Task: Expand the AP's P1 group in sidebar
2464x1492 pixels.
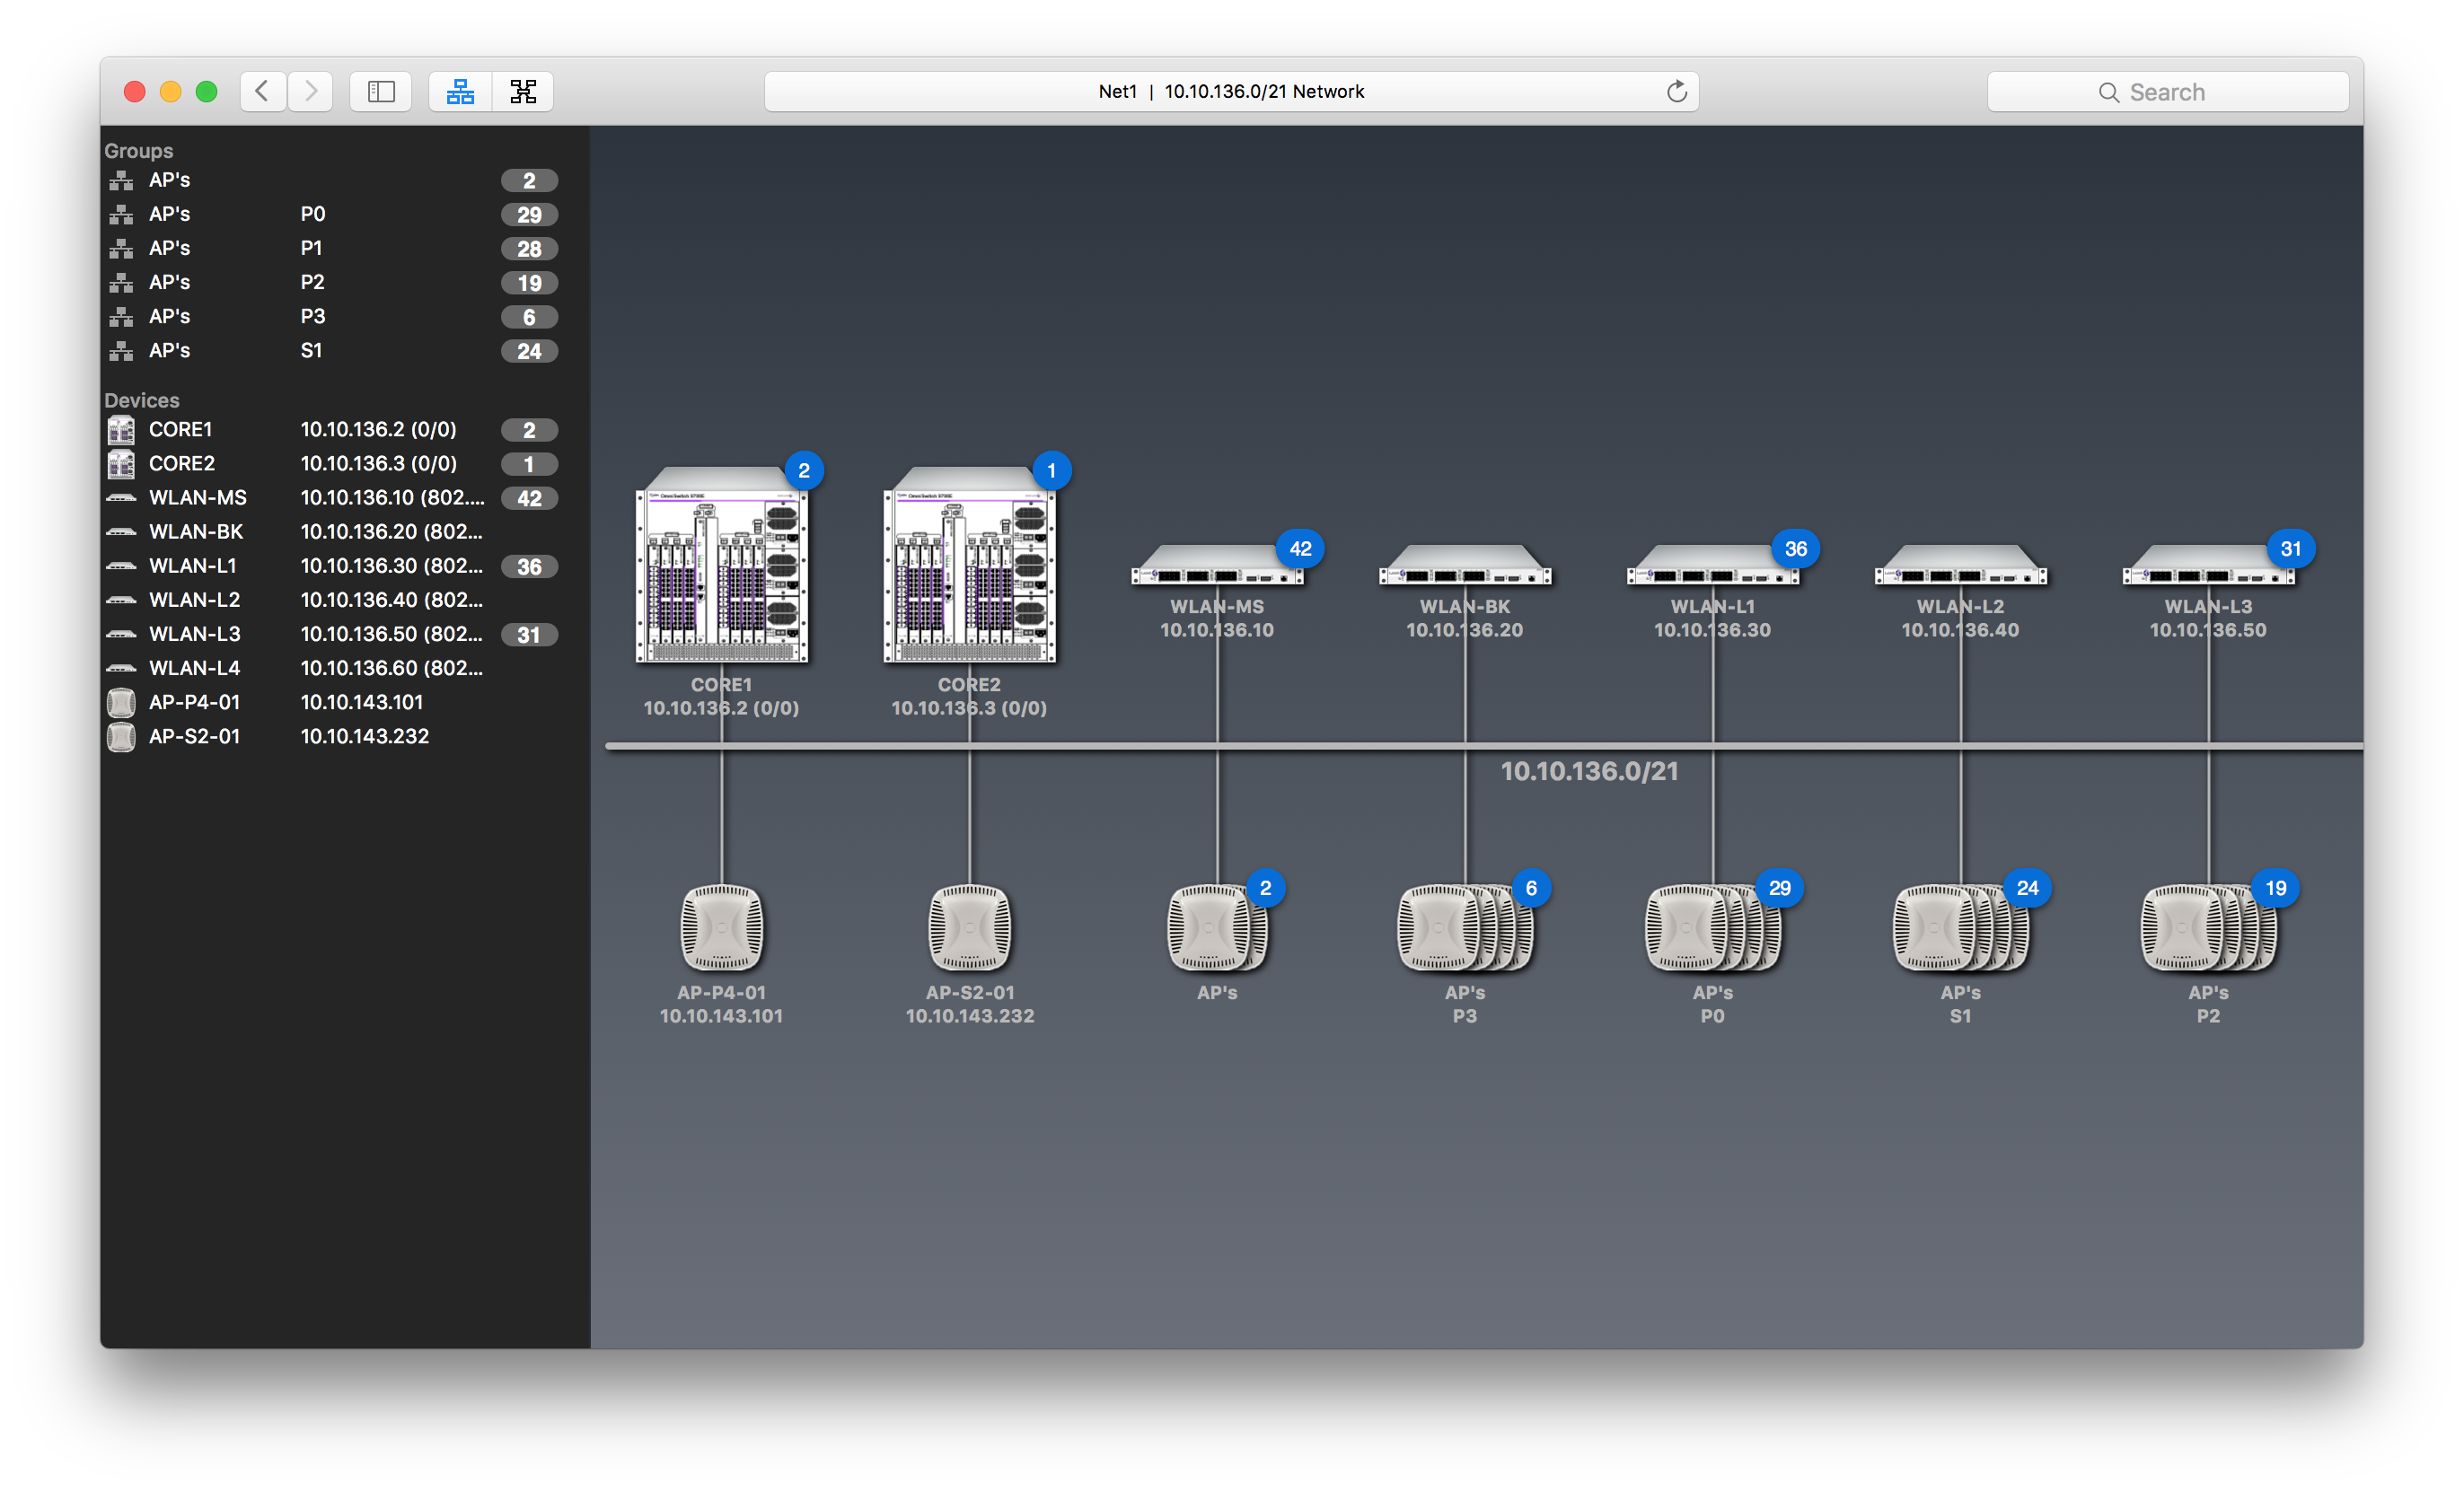Action: coord(170,248)
